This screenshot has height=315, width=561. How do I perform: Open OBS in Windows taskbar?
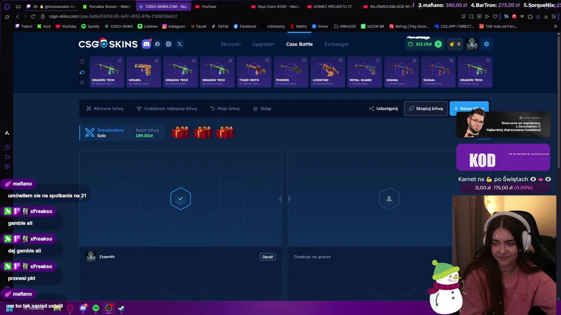[x=109, y=308]
